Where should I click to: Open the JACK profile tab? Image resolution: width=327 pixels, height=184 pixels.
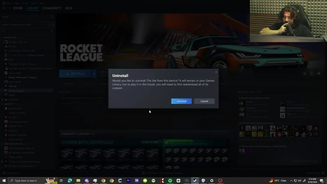[68, 8]
